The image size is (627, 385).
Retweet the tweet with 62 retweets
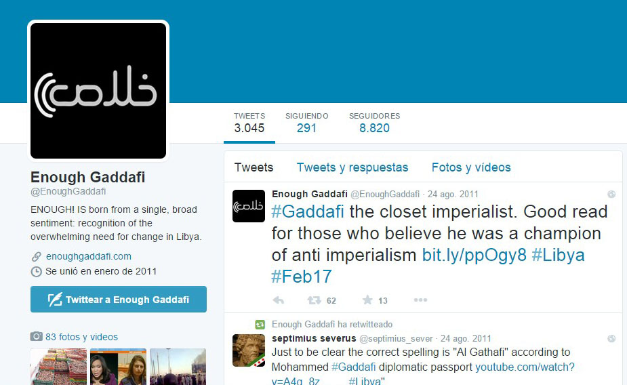click(x=314, y=300)
